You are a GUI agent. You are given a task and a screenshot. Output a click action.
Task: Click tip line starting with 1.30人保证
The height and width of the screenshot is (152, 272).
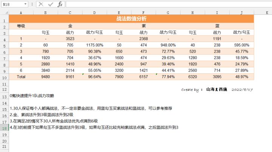(x=91, y=109)
